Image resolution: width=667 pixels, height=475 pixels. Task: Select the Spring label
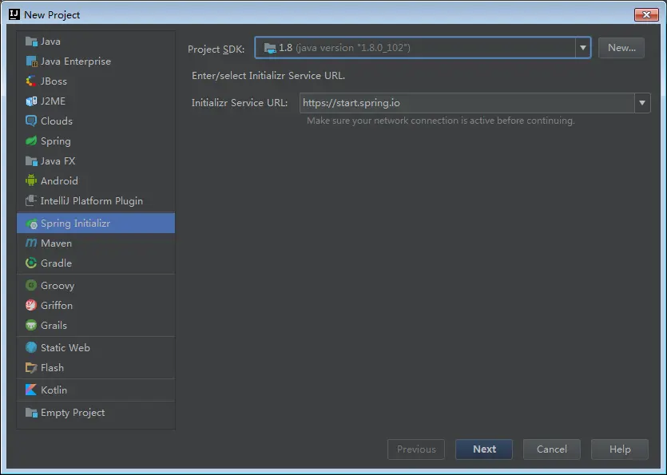coord(56,141)
